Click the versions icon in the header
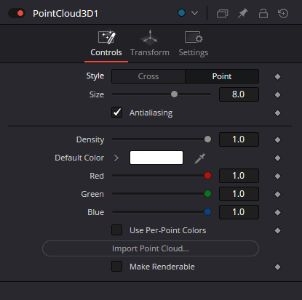 click(222, 13)
